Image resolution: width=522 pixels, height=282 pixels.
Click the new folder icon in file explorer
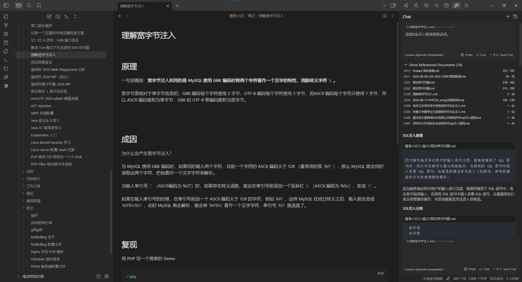click(58, 17)
